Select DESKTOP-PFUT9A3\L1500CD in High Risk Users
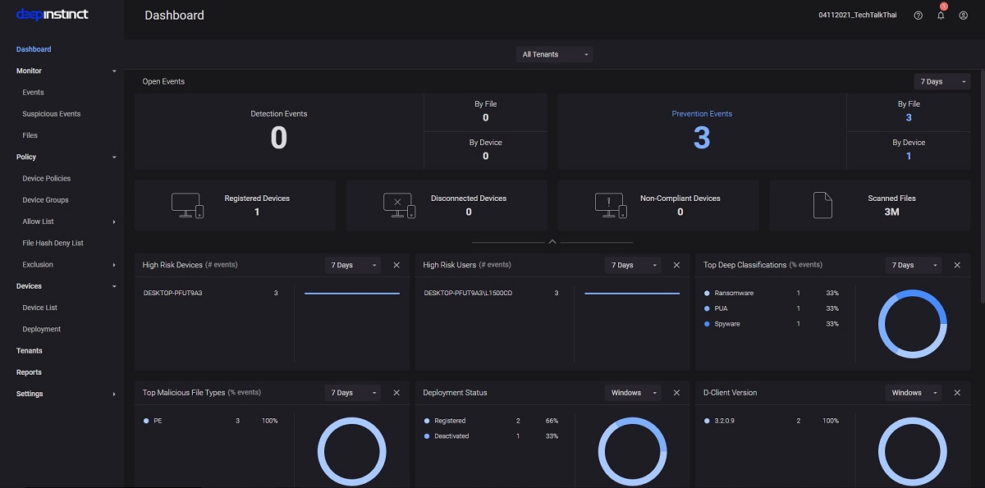 468,293
